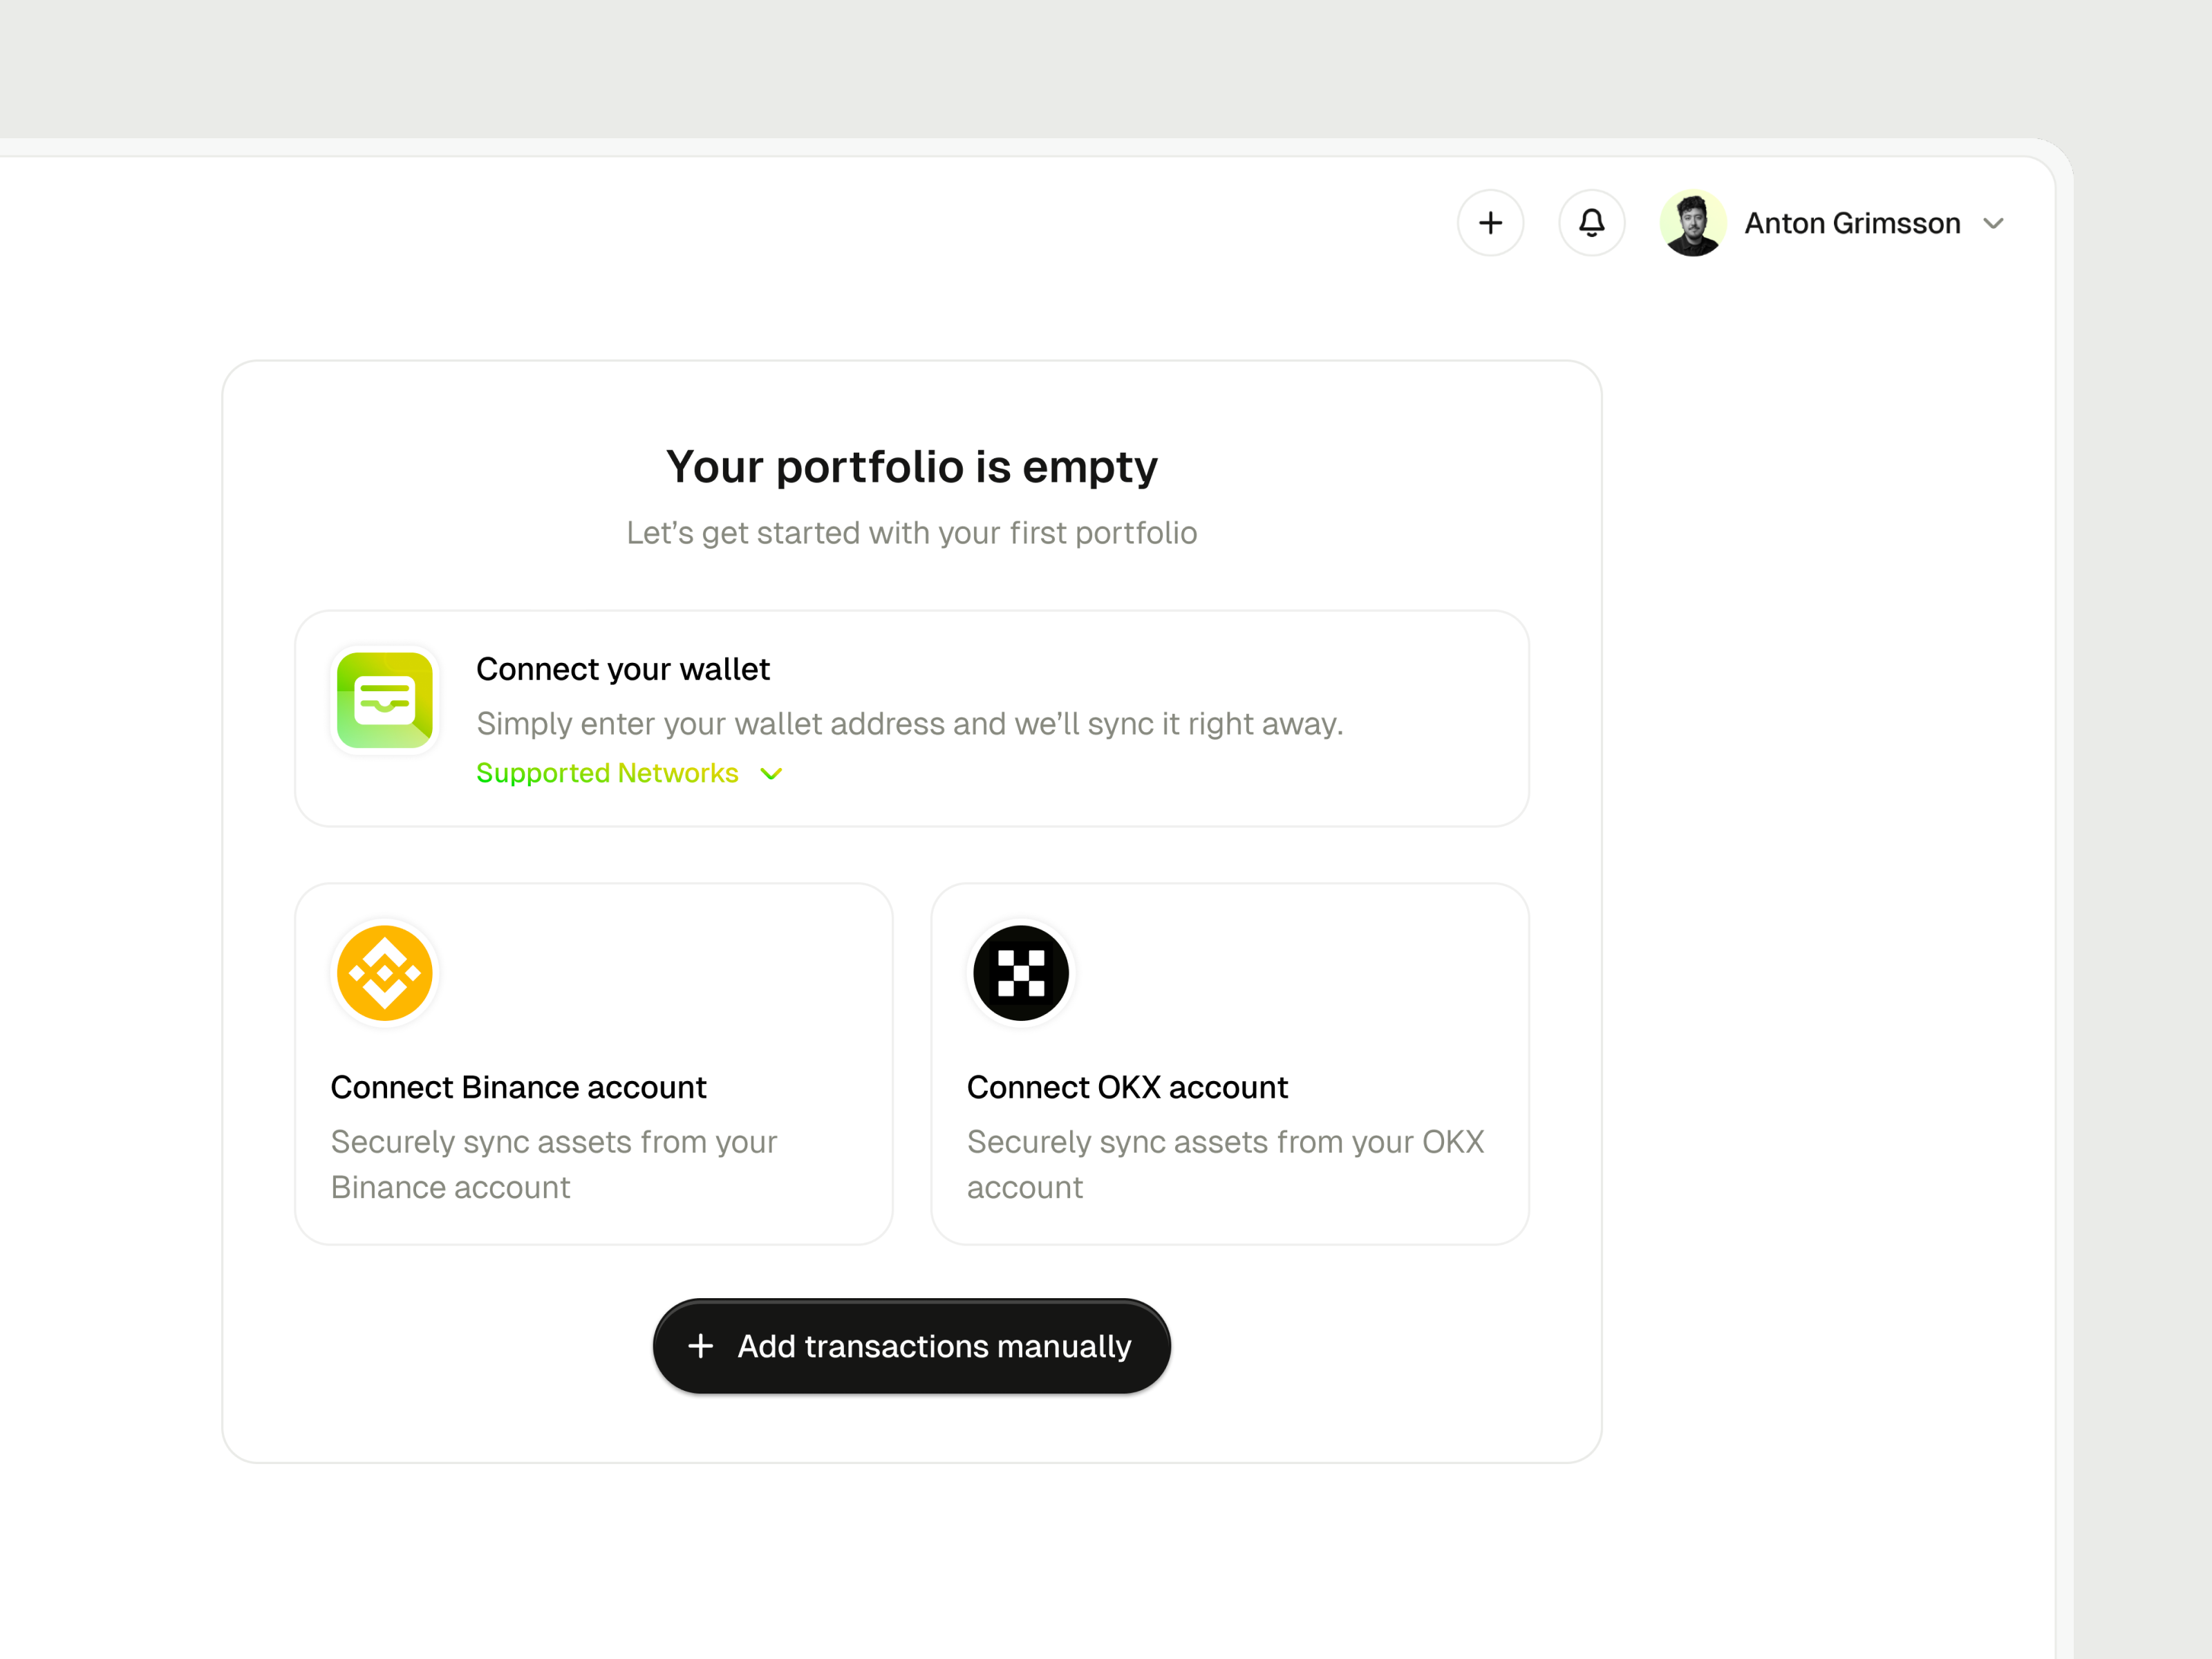This screenshot has height=1659, width=2212.
Task: Click the heading Your portfolio is empty
Action: coord(911,466)
